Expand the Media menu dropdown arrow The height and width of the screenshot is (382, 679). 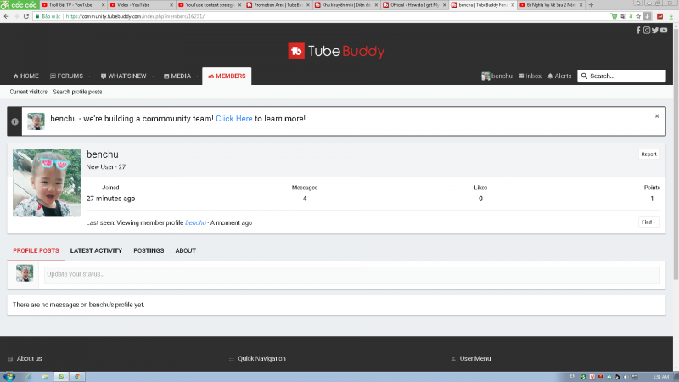[197, 76]
